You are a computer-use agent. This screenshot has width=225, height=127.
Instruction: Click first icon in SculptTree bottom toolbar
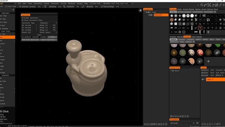coord(145,124)
